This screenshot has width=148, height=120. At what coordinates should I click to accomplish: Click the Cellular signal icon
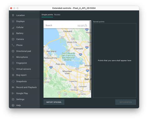(x=13, y=27)
